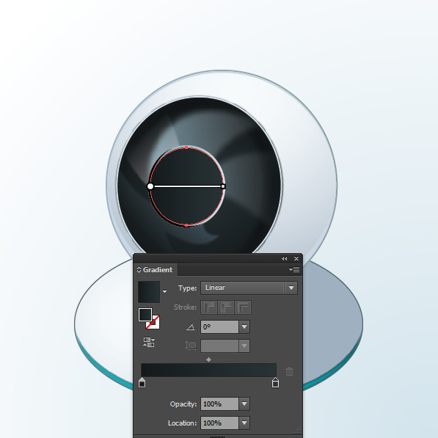Click the delete gradient stop trash icon
The width and height of the screenshot is (438, 438).
[289, 371]
